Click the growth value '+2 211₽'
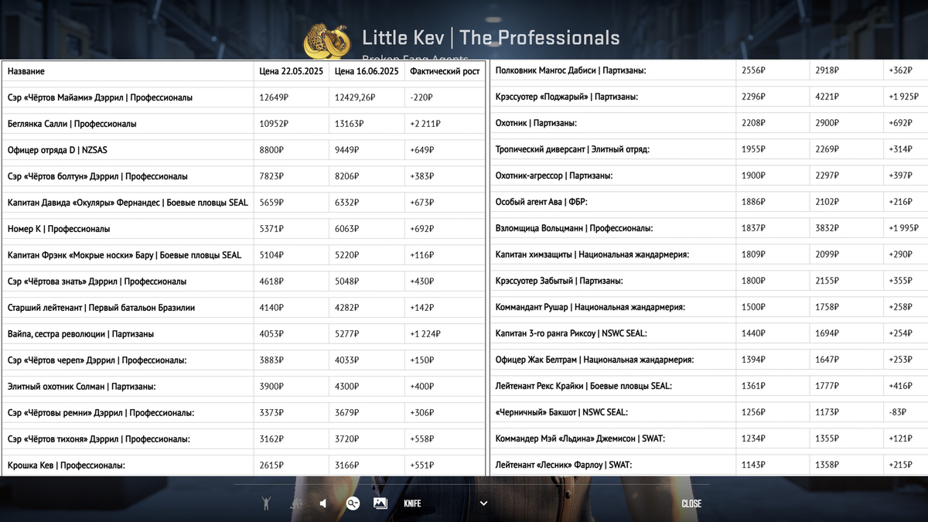The width and height of the screenshot is (928, 522). (425, 124)
